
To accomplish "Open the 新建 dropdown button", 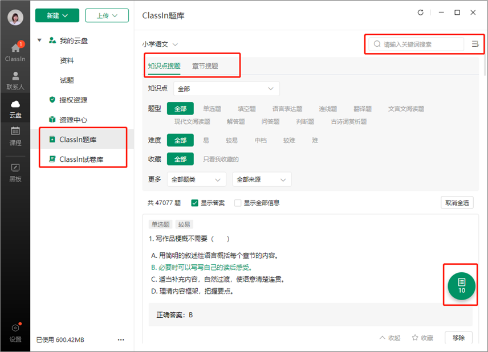I will coord(57,15).
